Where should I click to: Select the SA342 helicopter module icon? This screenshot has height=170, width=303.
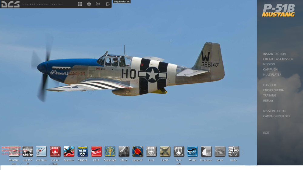[x=124, y=151]
